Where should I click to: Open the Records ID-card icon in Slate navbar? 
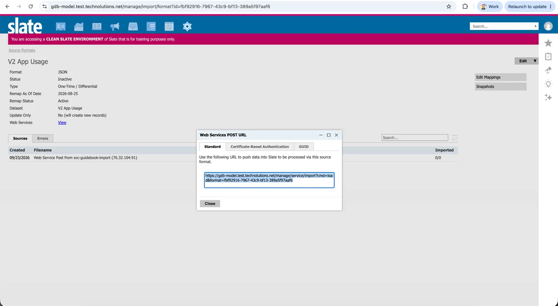[61, 26]
